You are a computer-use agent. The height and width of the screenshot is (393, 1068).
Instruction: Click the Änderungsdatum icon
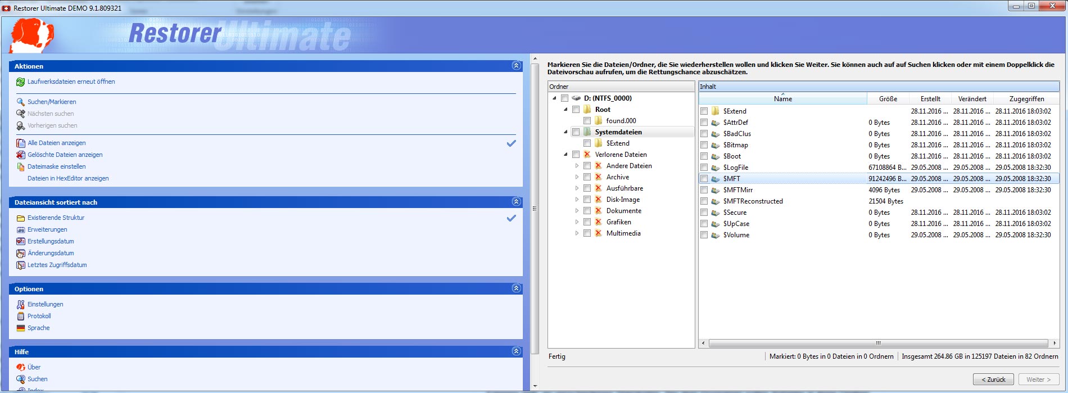(21, 254)
